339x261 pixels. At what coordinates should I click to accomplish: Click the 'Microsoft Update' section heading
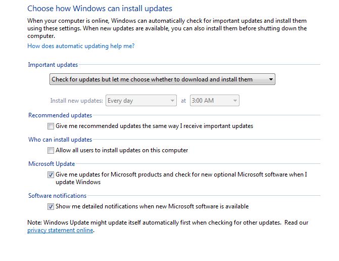point(52,164)
